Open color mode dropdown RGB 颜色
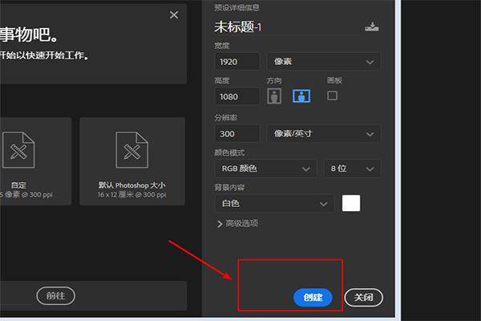The height and width of the screenshot is (321, 481). point(265,169)
